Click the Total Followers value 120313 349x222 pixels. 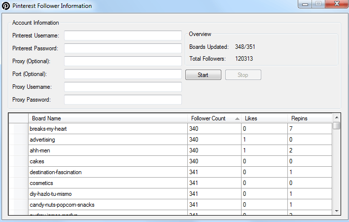(244, 59)
